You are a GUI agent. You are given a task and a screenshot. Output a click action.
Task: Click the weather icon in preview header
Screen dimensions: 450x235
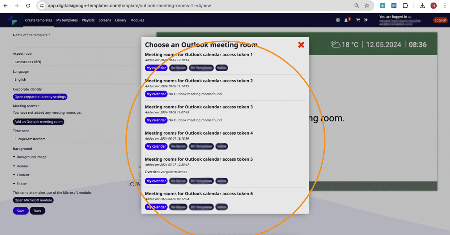click(x=336, y=44)
